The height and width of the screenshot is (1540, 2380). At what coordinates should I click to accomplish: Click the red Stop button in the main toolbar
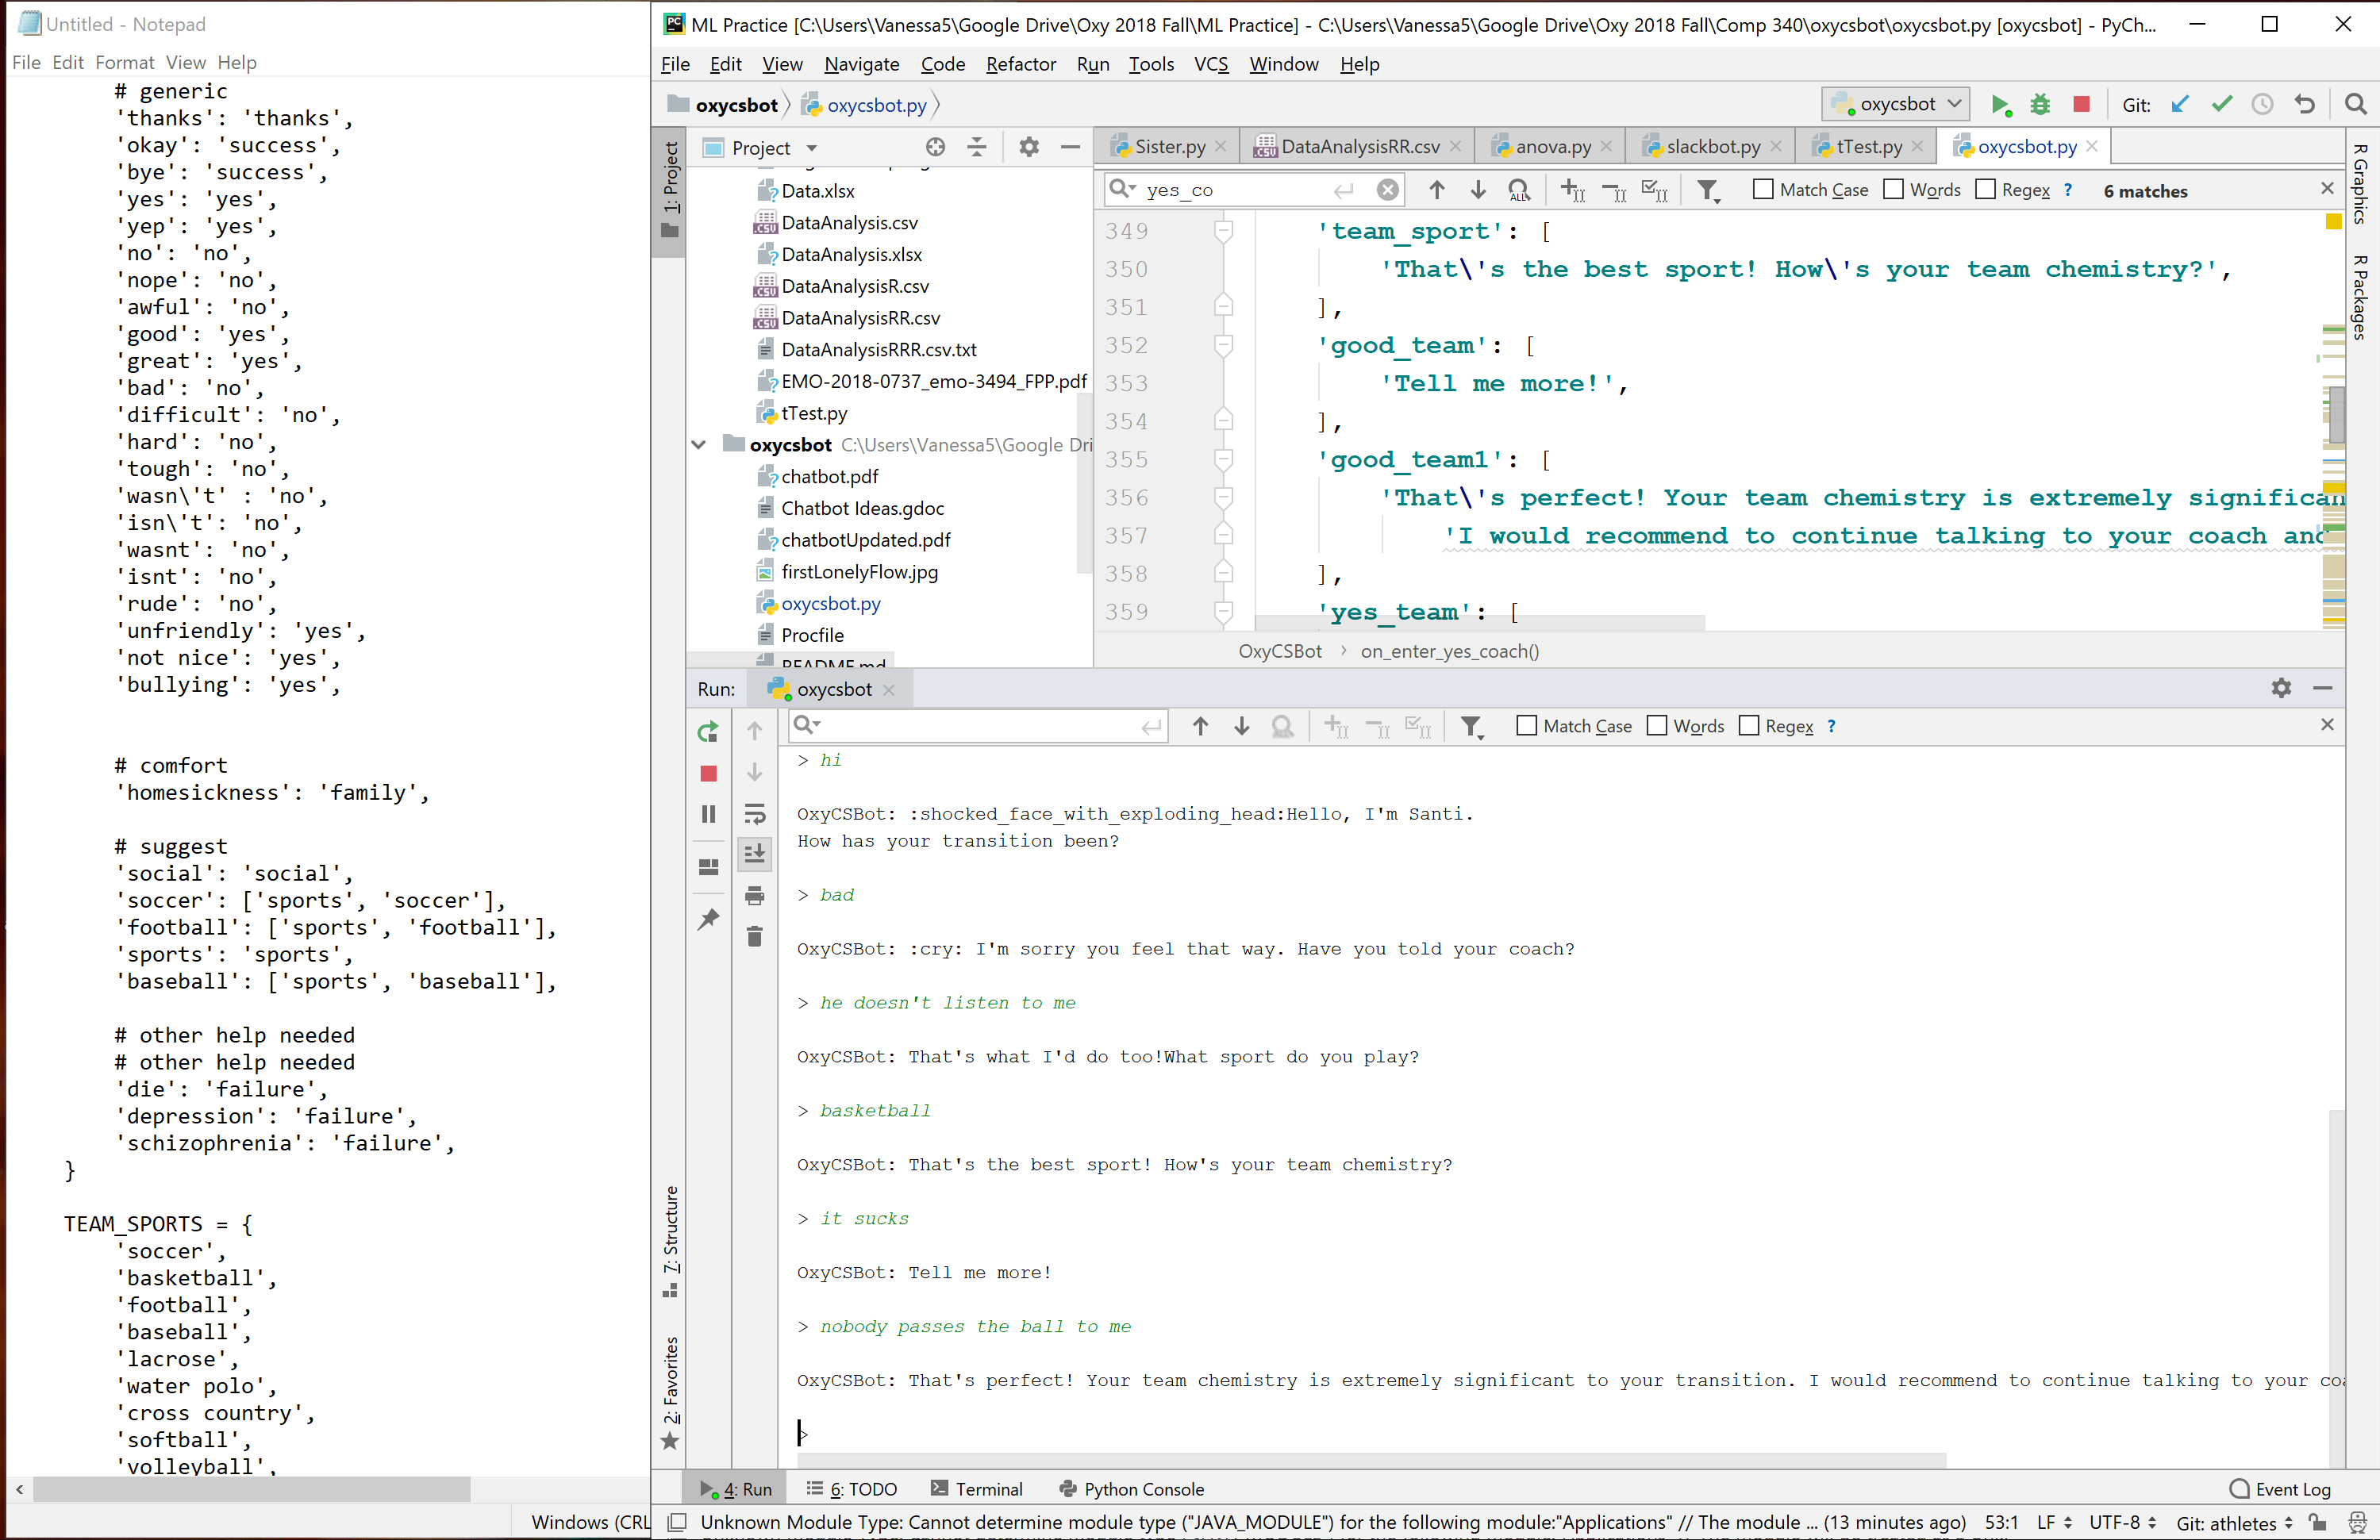[2081, 104]
